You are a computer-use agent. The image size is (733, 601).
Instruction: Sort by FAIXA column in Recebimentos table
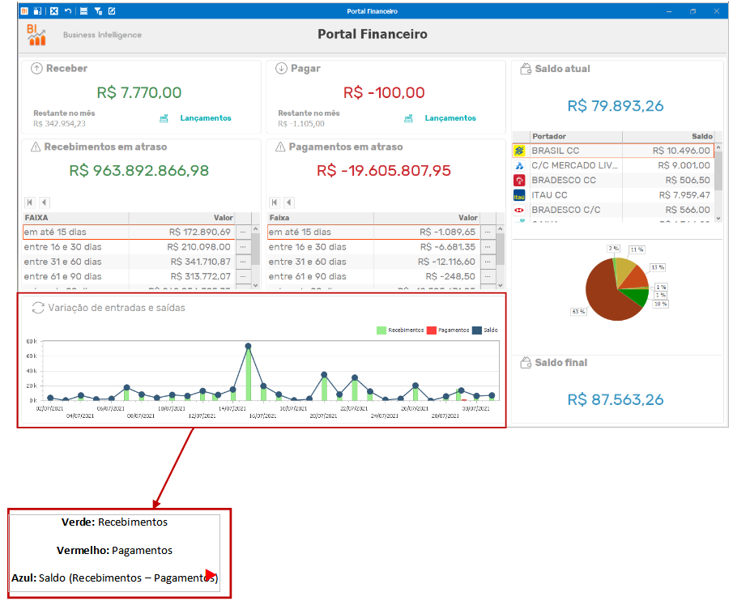tap(76, 218)
